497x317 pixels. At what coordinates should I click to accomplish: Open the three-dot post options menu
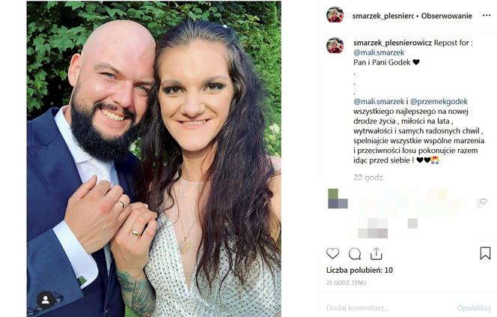coord(487,16)
